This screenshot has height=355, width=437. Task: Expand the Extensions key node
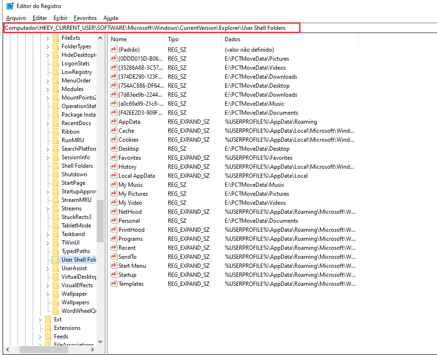[x=40, y=328]
